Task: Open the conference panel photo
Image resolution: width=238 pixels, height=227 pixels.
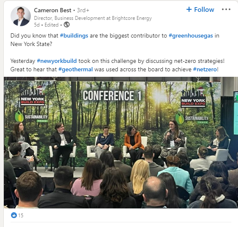Action: click(121, 143)
